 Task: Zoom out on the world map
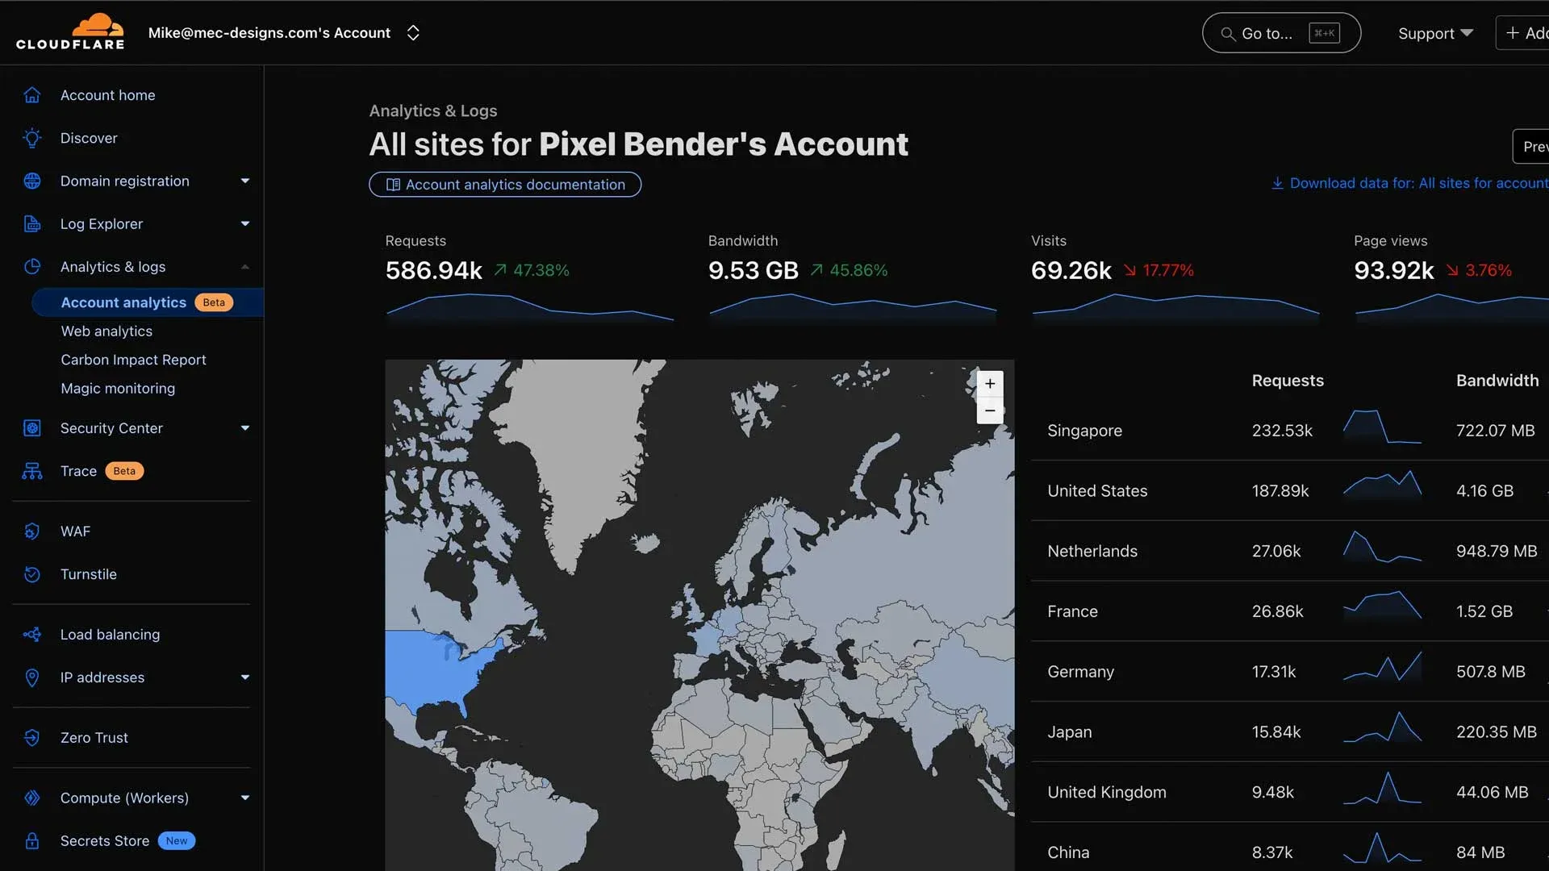pos(990,410)
